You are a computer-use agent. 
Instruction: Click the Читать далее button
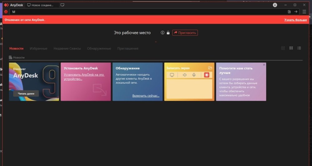coord(26,93)
